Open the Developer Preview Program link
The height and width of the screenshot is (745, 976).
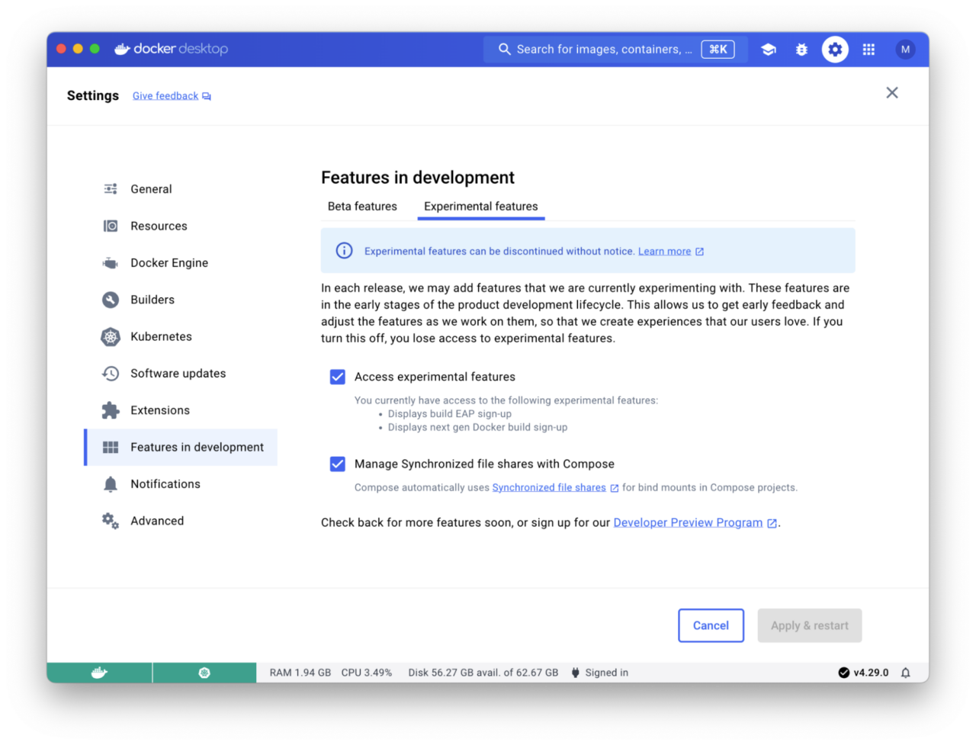(689, 522)
